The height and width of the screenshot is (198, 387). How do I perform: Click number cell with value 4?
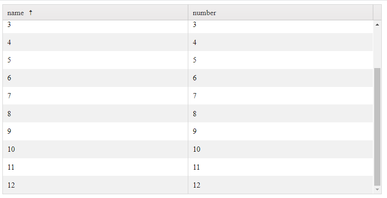point(280,43)
